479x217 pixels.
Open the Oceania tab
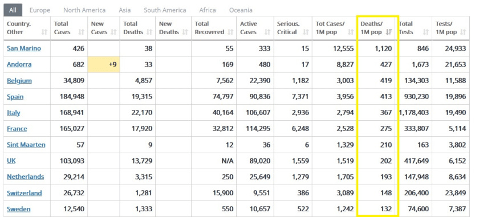coord(241,10)
